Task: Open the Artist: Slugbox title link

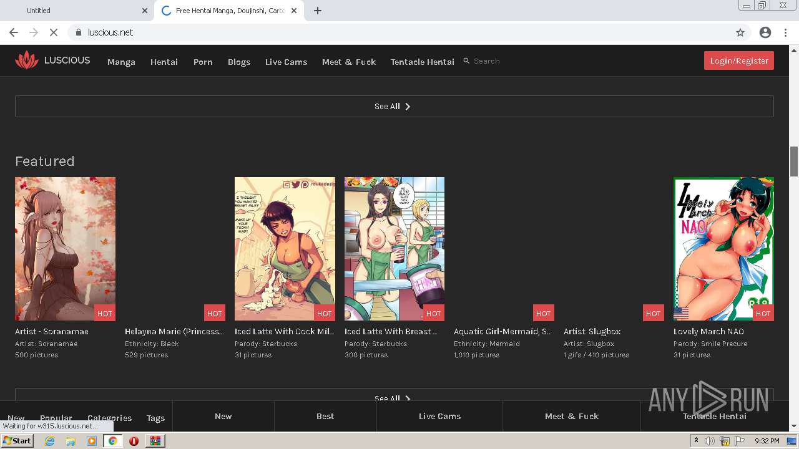Action: [x=592, y=331]
